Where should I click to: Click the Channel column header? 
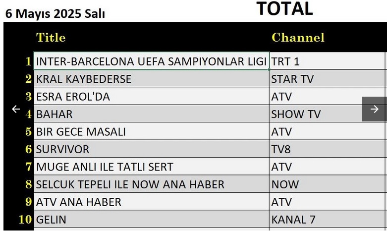298,38
